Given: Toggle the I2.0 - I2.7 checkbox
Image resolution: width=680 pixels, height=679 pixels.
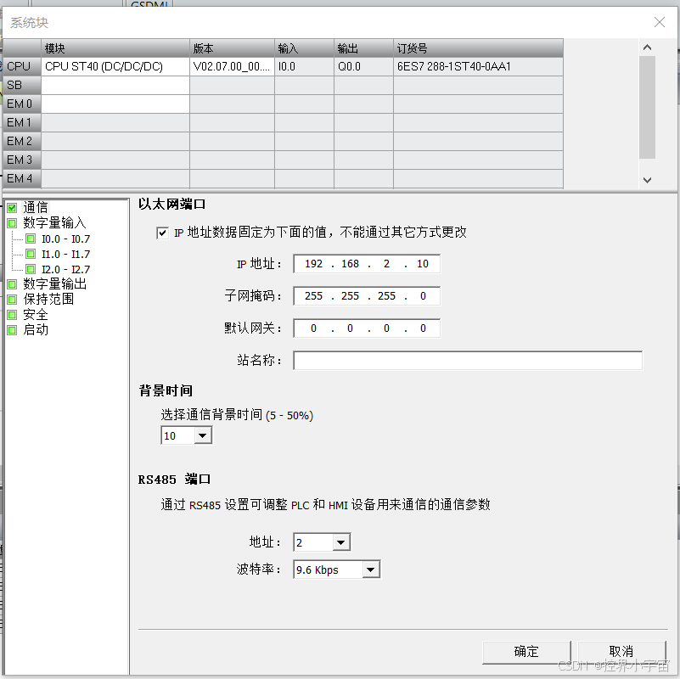Looking at the screenshot, I should point(31,269).
